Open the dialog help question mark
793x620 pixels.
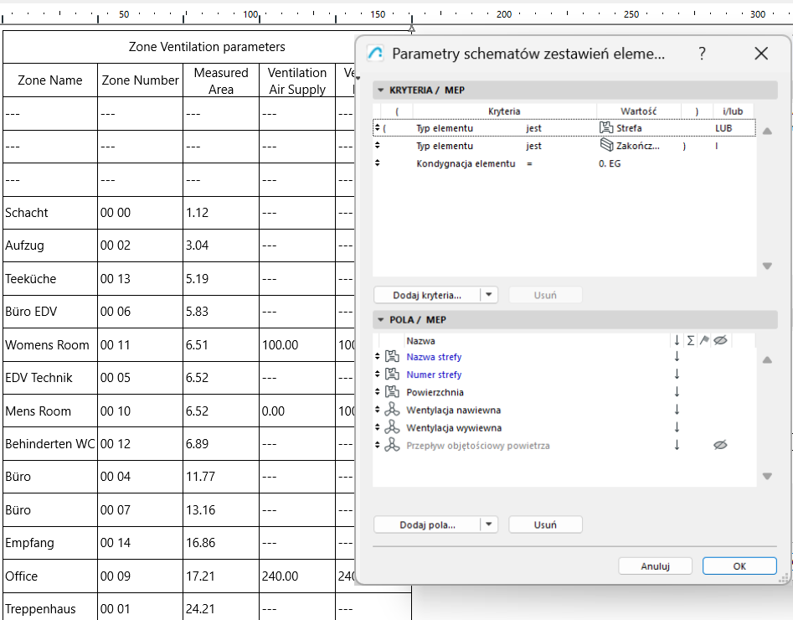(x=703, y=53)
